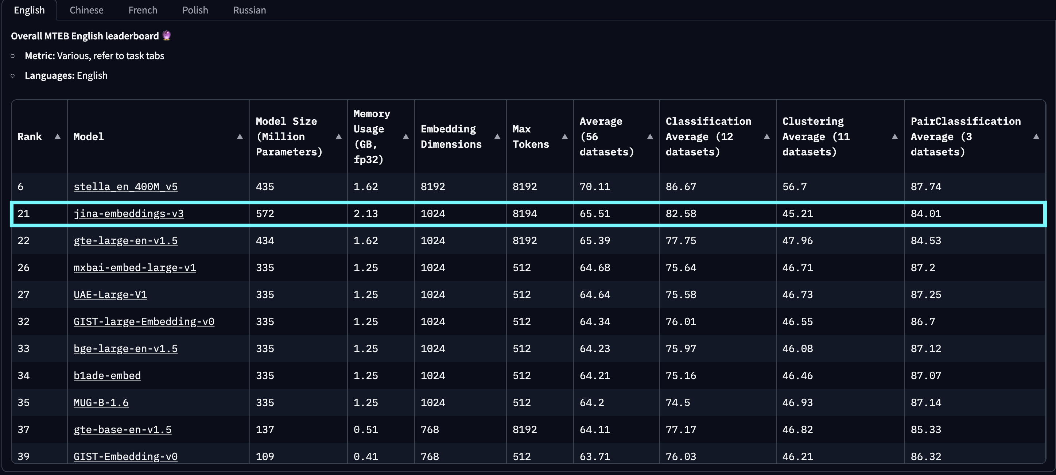Click the 64.23 average cell
1056x475 pixels.
[x=616, y=349]
